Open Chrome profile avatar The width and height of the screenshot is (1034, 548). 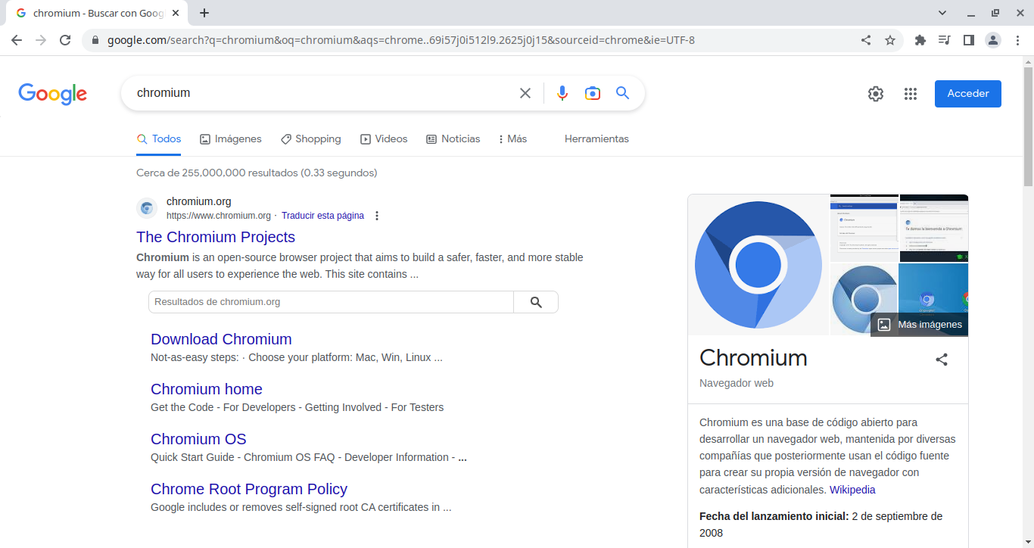tap(993, 40)
